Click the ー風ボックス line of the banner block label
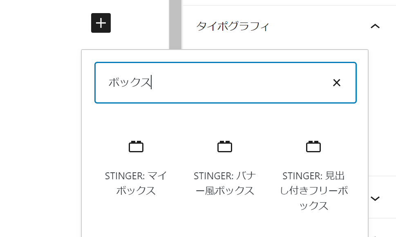Image resolution: width=396 pixels, height=237 pixels. point(225,191)
